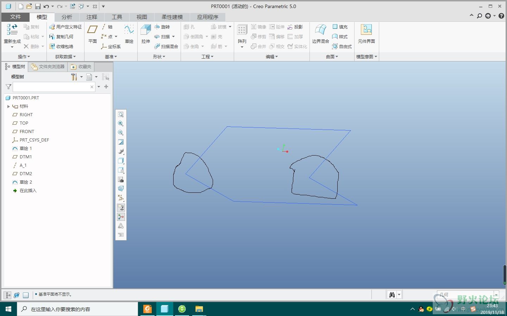507x316 pixels.
Task: Open the saved orientations list
Action: coord(121,170)
